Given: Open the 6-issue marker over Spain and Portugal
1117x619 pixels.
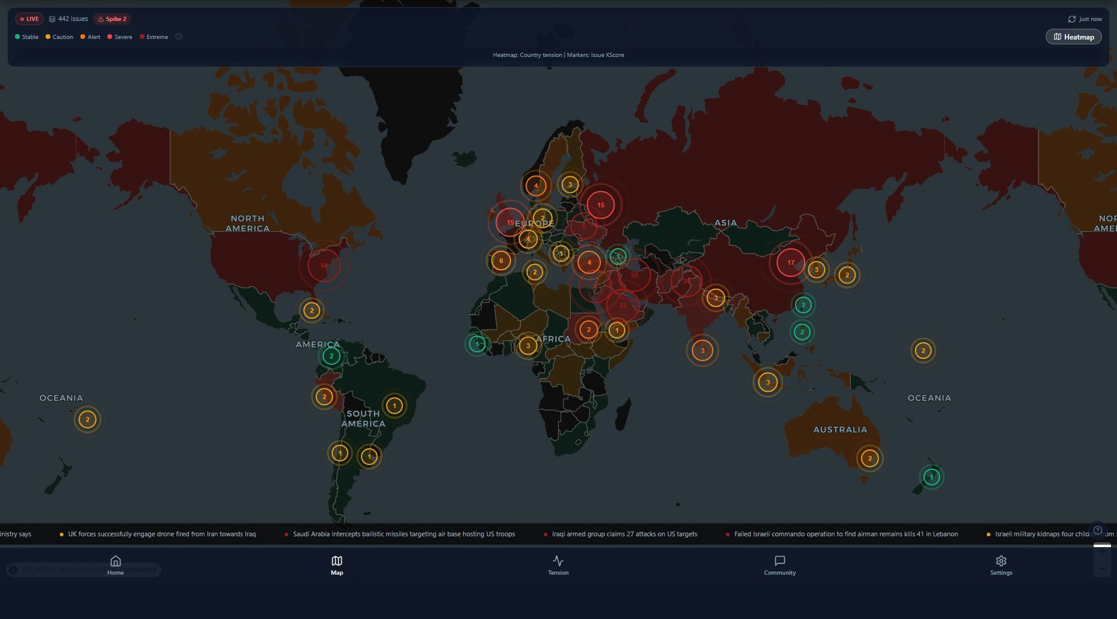Looking at the screenshot, I should pos(501,261).
